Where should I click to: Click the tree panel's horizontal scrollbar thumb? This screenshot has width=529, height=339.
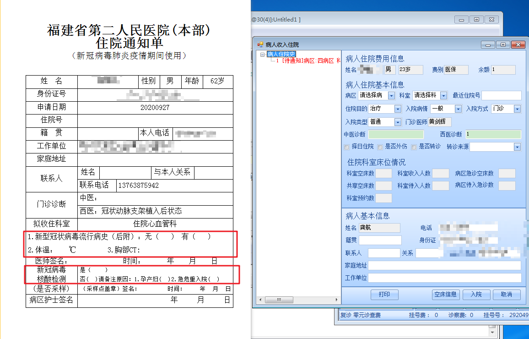279,300
